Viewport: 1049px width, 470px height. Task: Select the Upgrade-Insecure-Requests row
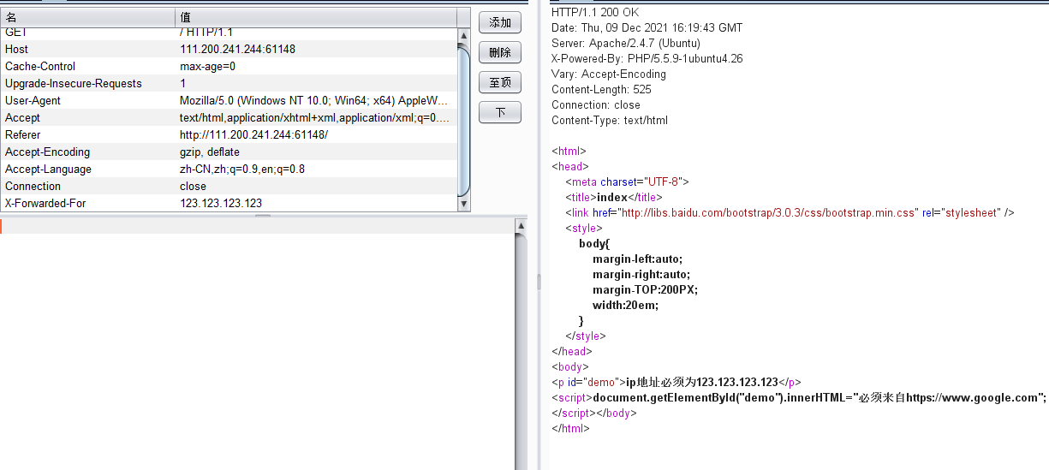click(229, 83)
